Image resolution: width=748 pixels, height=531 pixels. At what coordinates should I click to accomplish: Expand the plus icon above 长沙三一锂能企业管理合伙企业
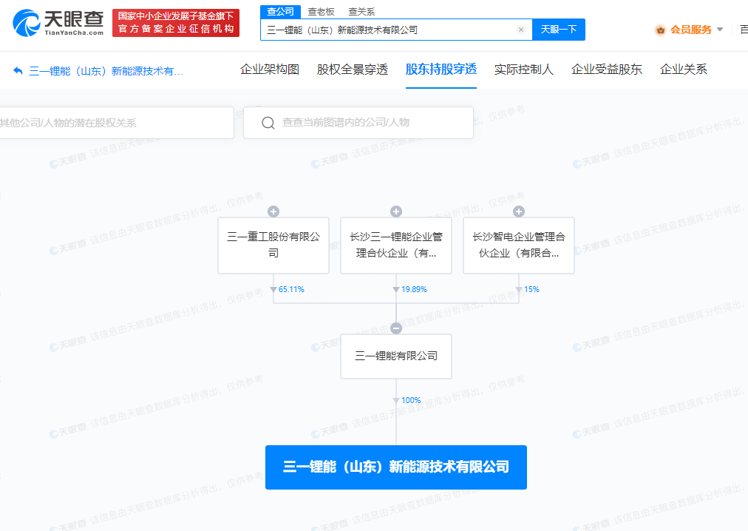396,212
